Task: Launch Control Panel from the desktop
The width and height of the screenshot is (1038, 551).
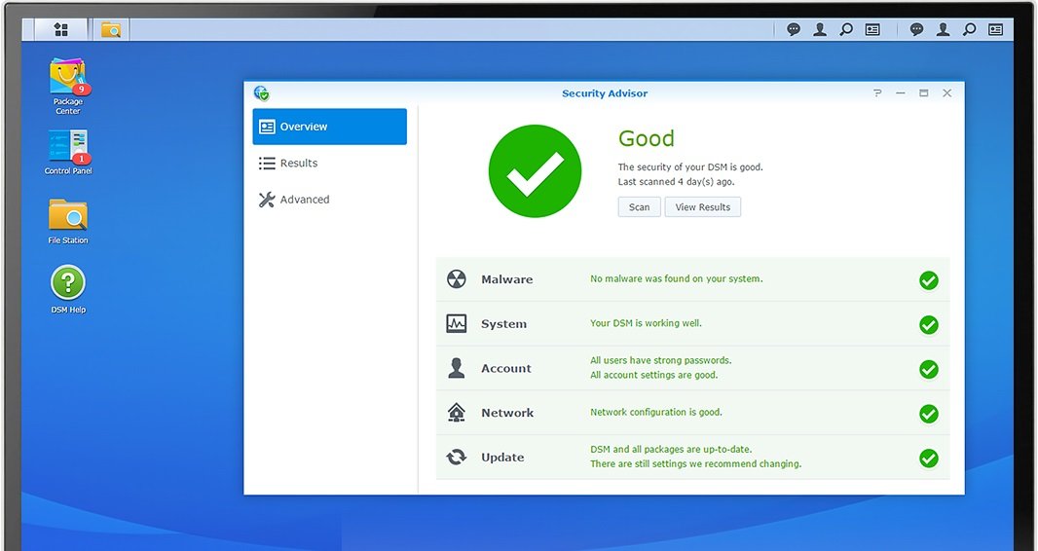Action: pos(68,147)
